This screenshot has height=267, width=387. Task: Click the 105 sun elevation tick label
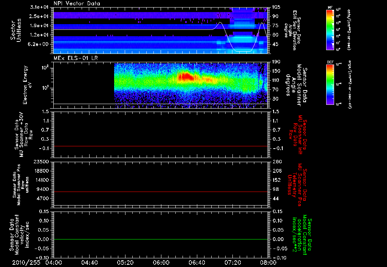[x=276, y=7]
